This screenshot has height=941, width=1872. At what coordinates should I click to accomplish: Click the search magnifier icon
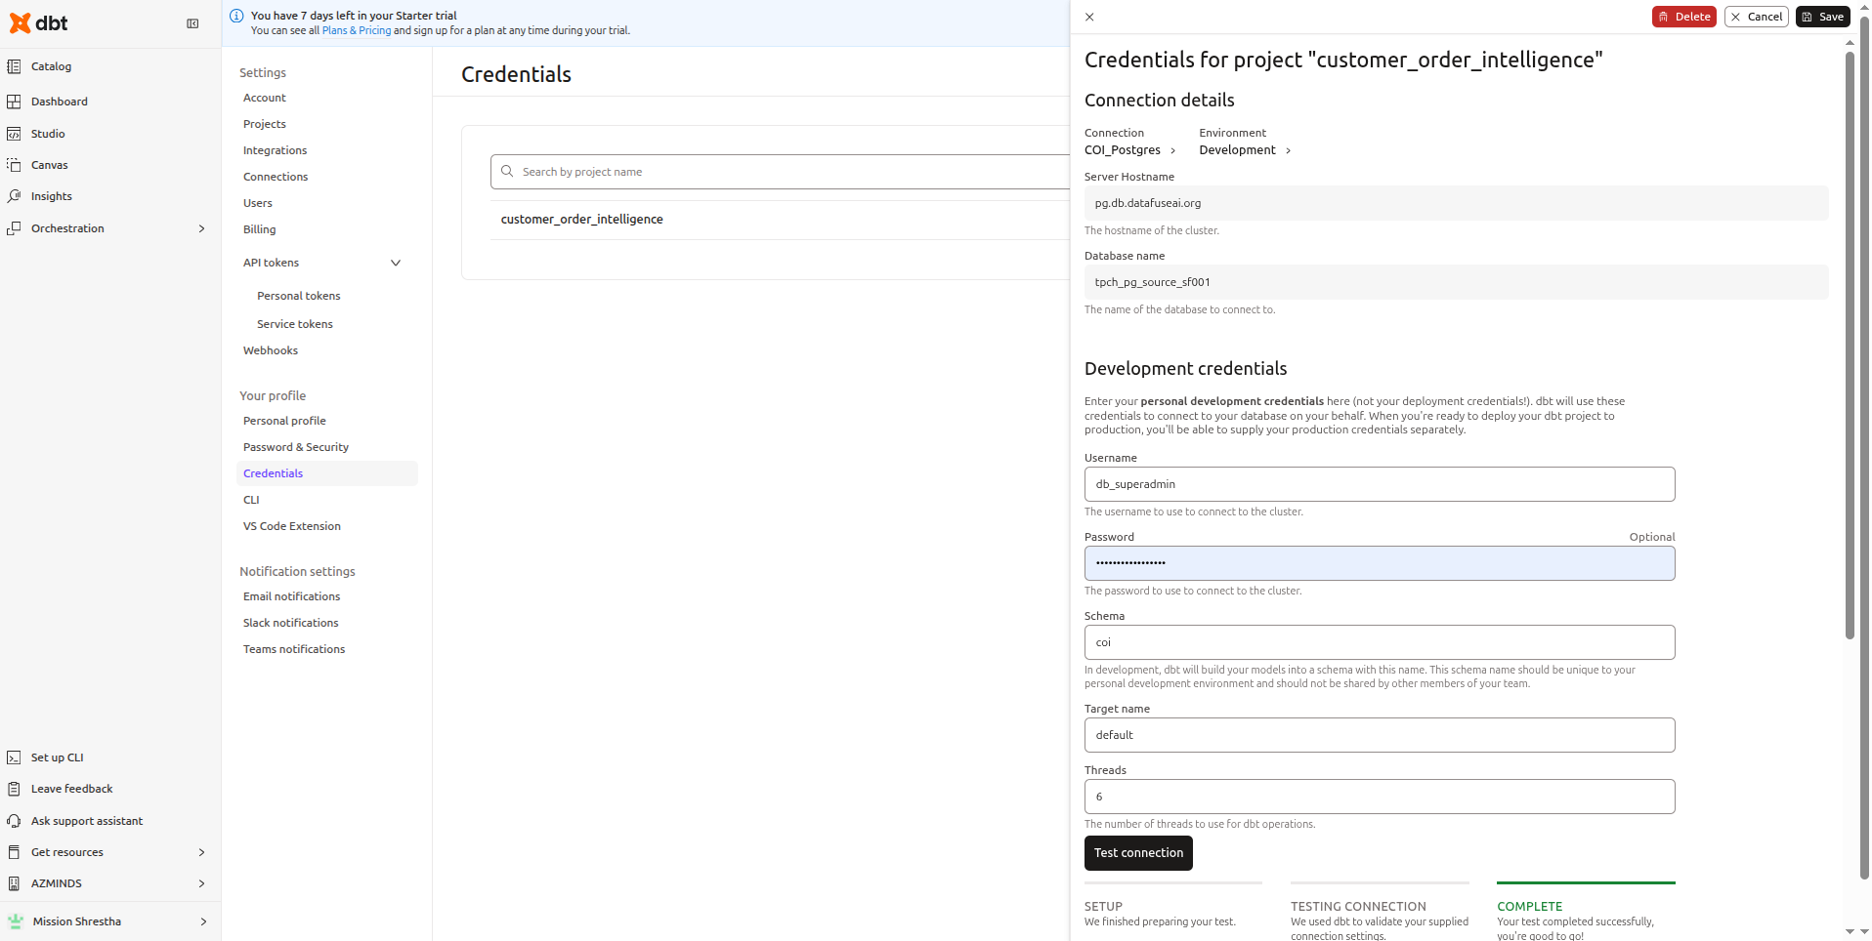click(507, 172)
